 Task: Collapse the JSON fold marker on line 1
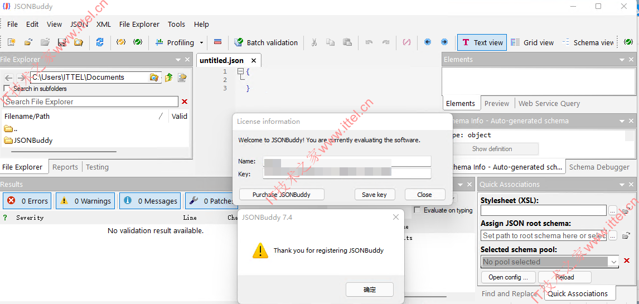click(x=240, y=71)
